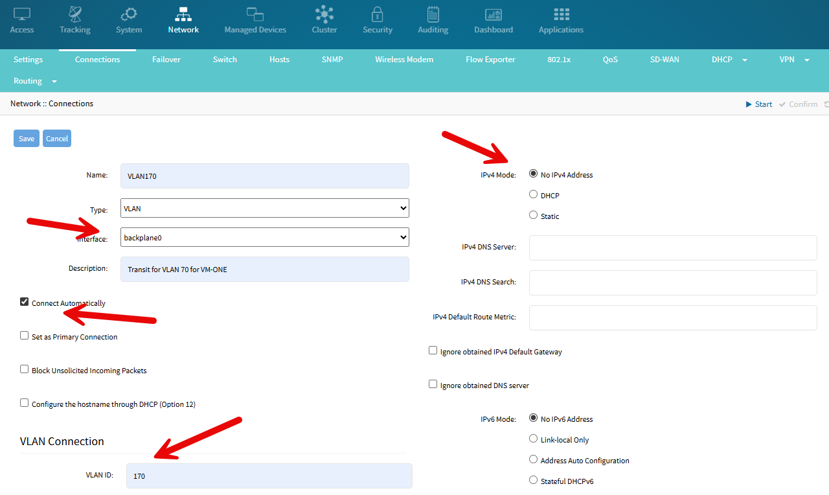This screenshot has width=829, height=495.
Task: Open the Access section icon
Action: click(x=22, y=14)
